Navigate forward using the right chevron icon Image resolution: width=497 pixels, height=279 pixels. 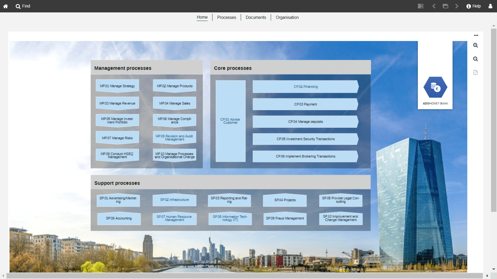(x=457, y=6)
